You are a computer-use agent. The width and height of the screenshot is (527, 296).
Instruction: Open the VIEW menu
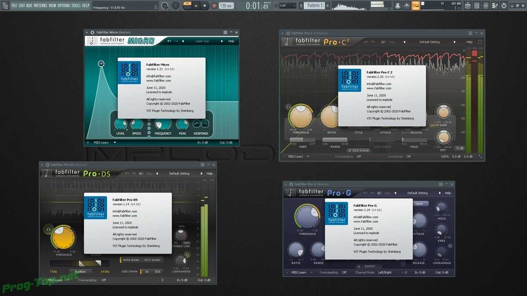click(x=52, y=6)
